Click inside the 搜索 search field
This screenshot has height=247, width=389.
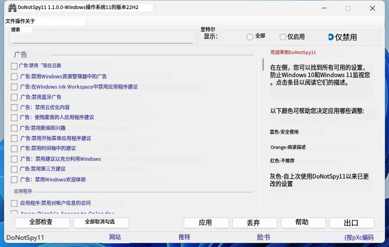tap(103, 38)
